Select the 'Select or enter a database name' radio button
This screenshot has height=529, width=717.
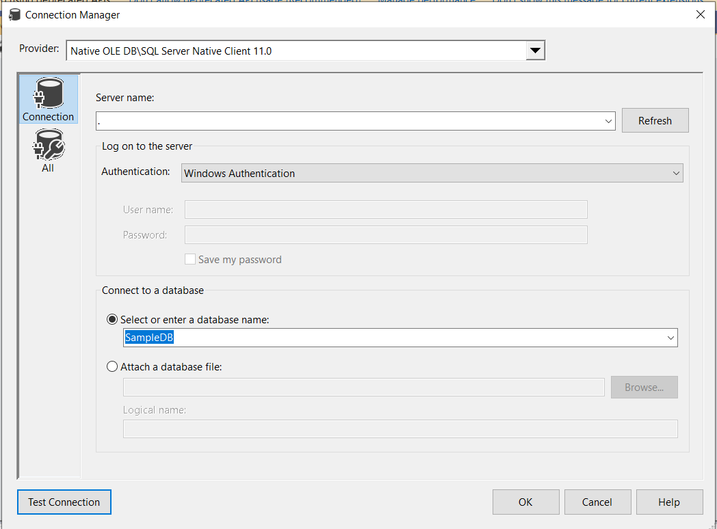coord(113,319)
